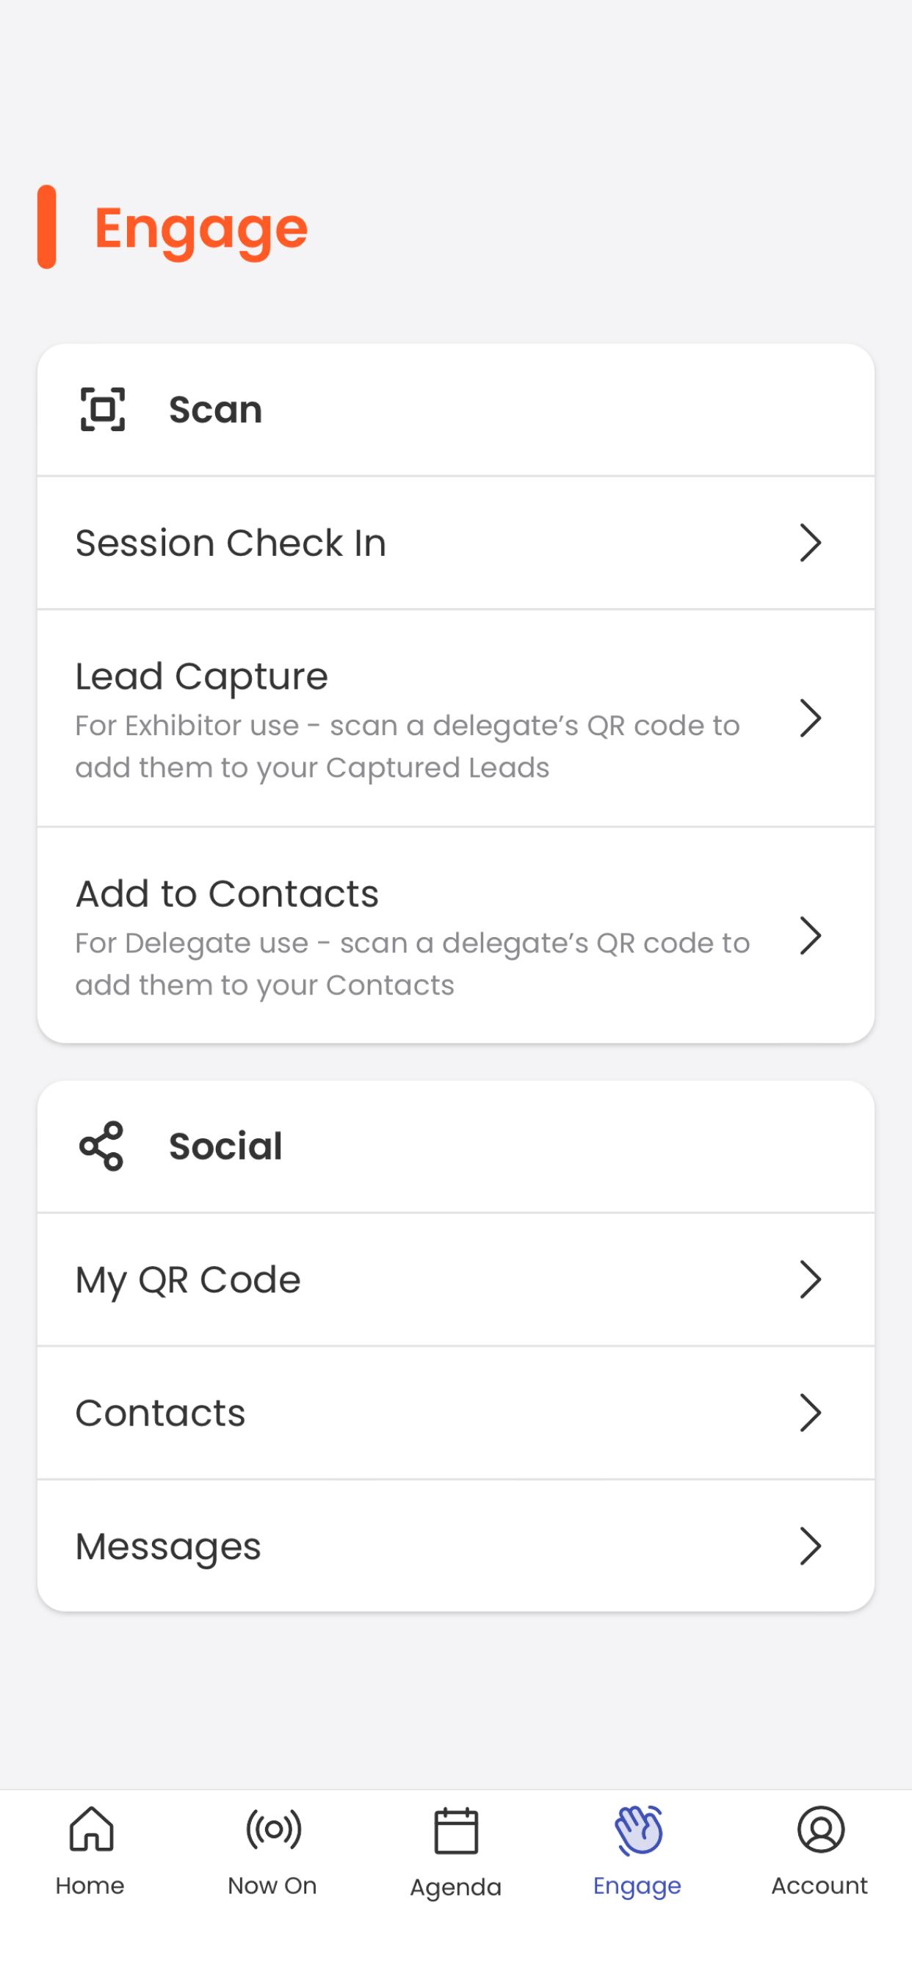
Task: Tap the orange Engage title bar accent
Action: [47, 227]
